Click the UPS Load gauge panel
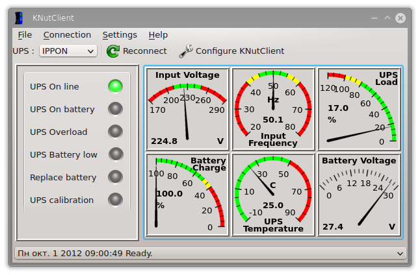This screenshot has height=275, width=420. [358, 109]
